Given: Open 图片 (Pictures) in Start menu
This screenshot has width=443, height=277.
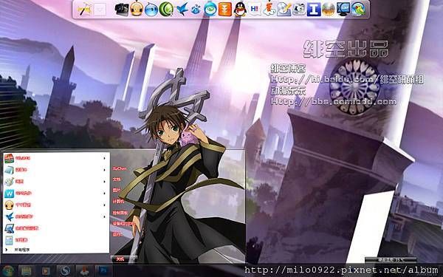Looking at the screenshot, I should coord(117,190).
